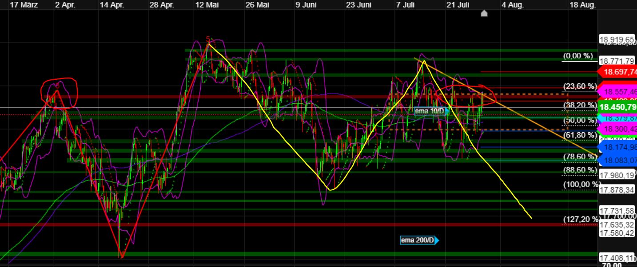Click the green current price 18.450,79 flag
The height and width of the screenshot is (267, 637).
(x=617, y=107)
